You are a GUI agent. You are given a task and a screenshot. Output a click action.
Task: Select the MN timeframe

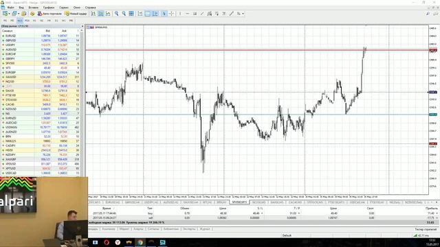tap(71, 21)
